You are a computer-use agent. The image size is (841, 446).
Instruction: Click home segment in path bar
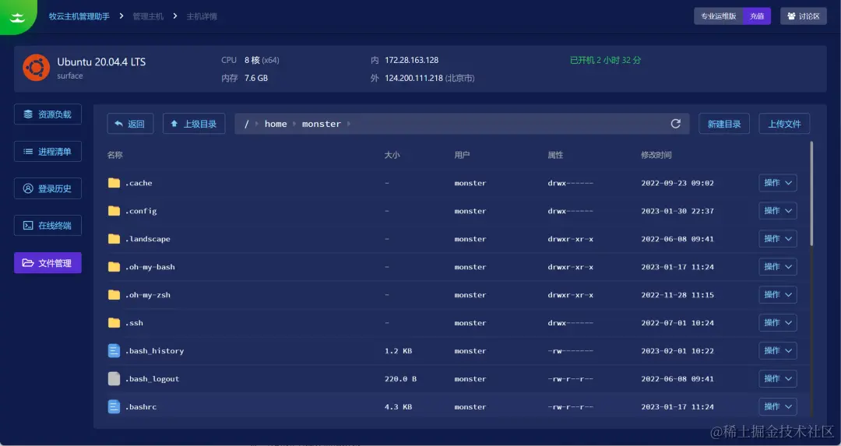point(276,124)
